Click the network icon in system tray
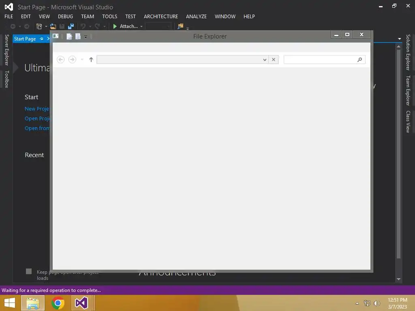Screen dimensions: 415x311 (x=367, y=303)
